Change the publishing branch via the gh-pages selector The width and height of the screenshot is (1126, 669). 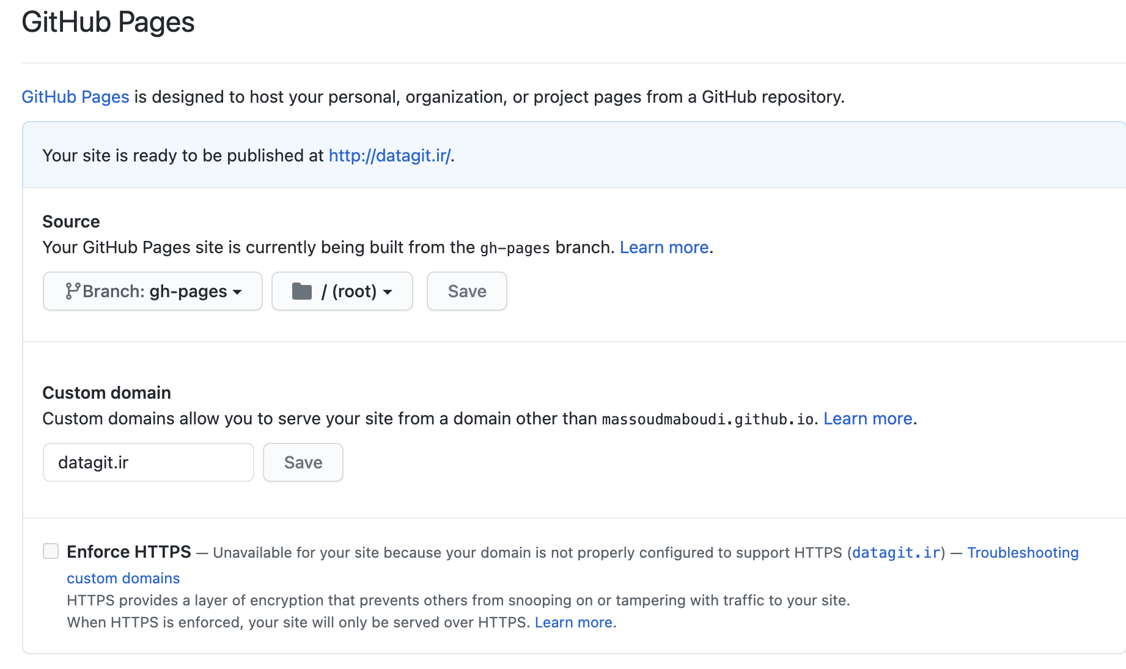[152, 291]
